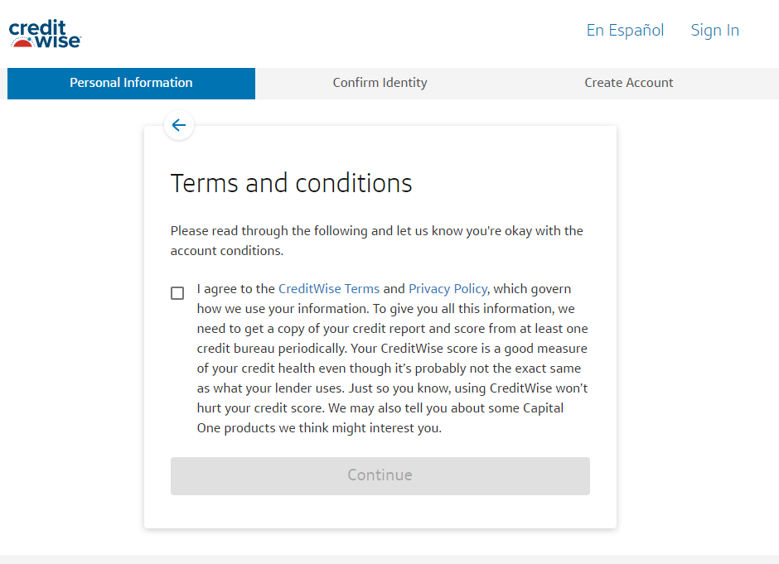The width and height of the screenshot is (779, 564).
Task: Check the agree to terms checkbox
Action: 177,293
